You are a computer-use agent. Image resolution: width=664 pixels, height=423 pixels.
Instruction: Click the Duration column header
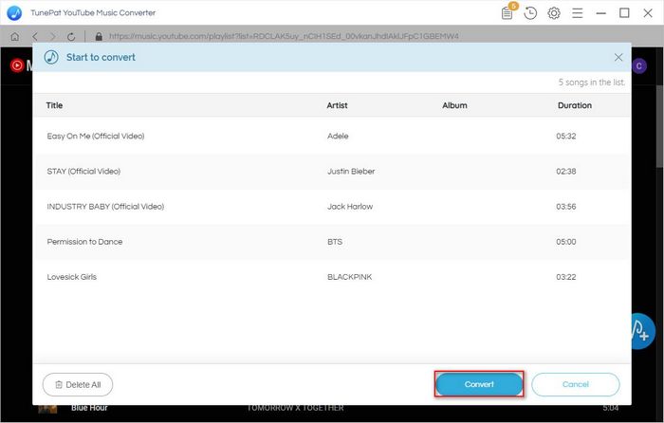(574, 105)
